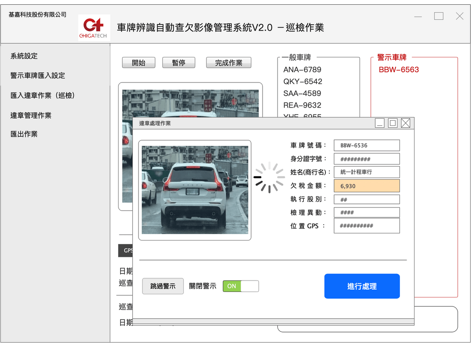471x343 pixels.
Task: Maximize the 違章處理作業 dialog
Action: [392, 123]
